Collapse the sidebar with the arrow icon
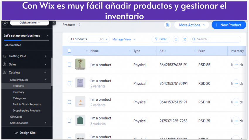The image size is (249, 140). pyautogui.click(x=54, y=23)
